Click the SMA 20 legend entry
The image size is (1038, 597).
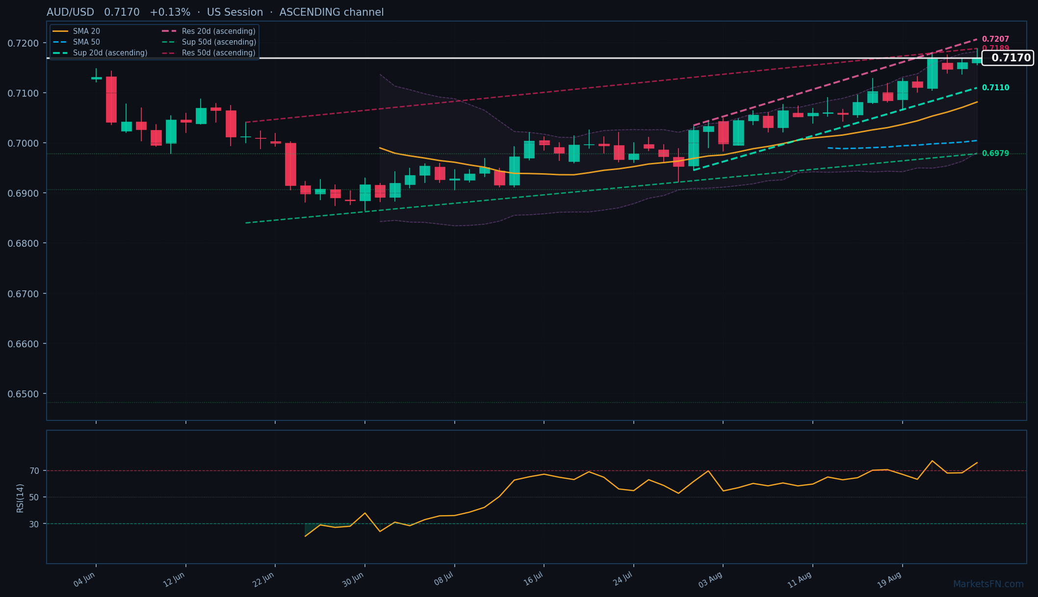click(76, 31)
